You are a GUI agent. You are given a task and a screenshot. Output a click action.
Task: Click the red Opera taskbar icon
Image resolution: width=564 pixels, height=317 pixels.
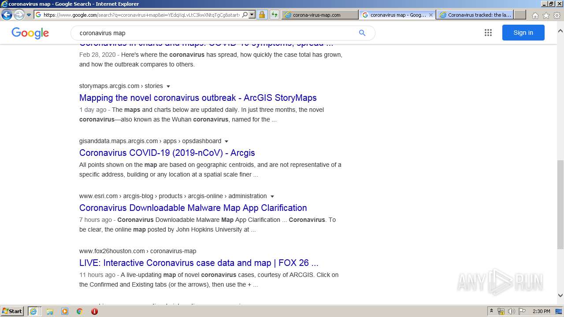(94, 311)
